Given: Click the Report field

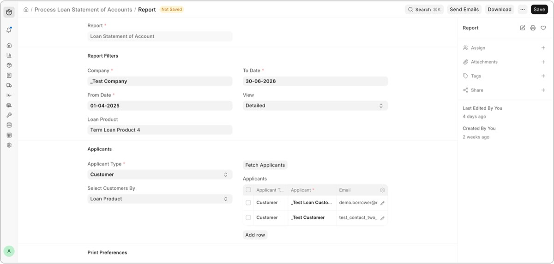Looking at the screenshot, I should click(x=160, y=36).
